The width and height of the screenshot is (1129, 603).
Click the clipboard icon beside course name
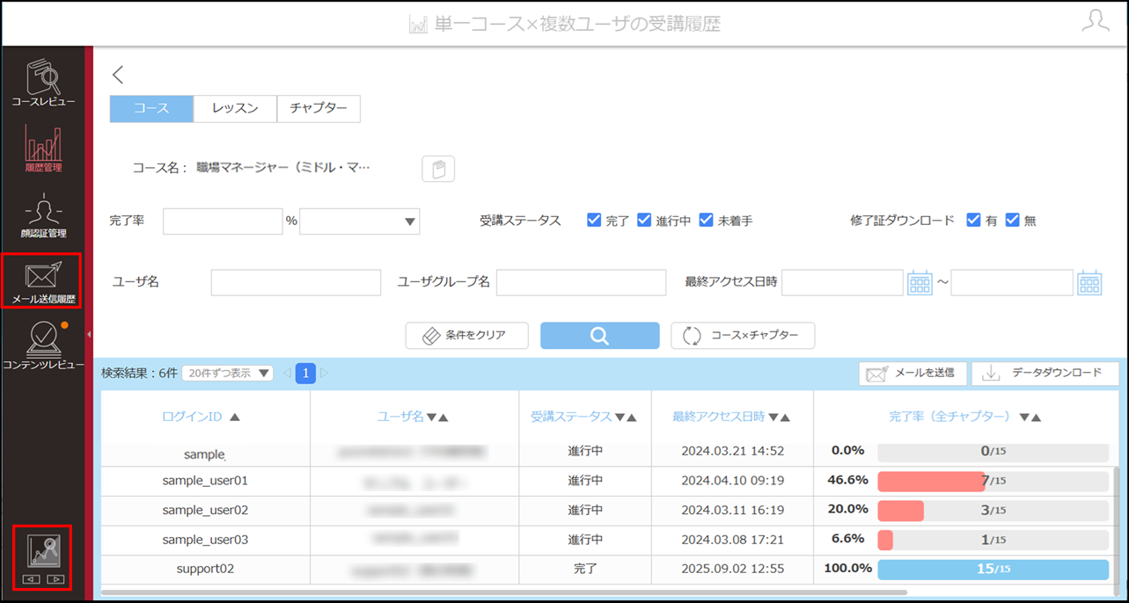[x=438, y=168]
